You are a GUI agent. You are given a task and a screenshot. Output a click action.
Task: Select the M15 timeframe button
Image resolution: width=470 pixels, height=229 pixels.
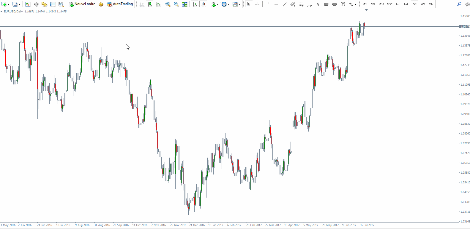381,4
